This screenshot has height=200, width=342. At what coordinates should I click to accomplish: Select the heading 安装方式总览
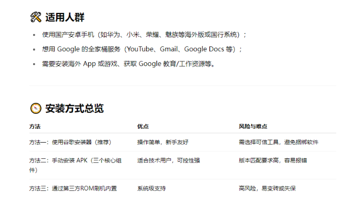[x=74, y=109]
